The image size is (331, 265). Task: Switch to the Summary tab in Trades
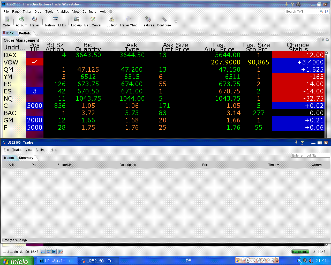26,158
